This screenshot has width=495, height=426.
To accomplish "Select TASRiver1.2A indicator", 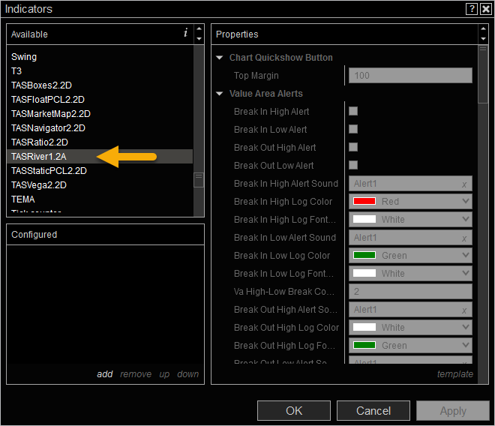I will pyautogui.click(x=100, y=156).
